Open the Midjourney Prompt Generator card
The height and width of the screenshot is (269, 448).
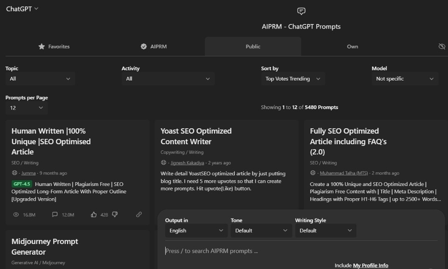(x=45, y=247)
